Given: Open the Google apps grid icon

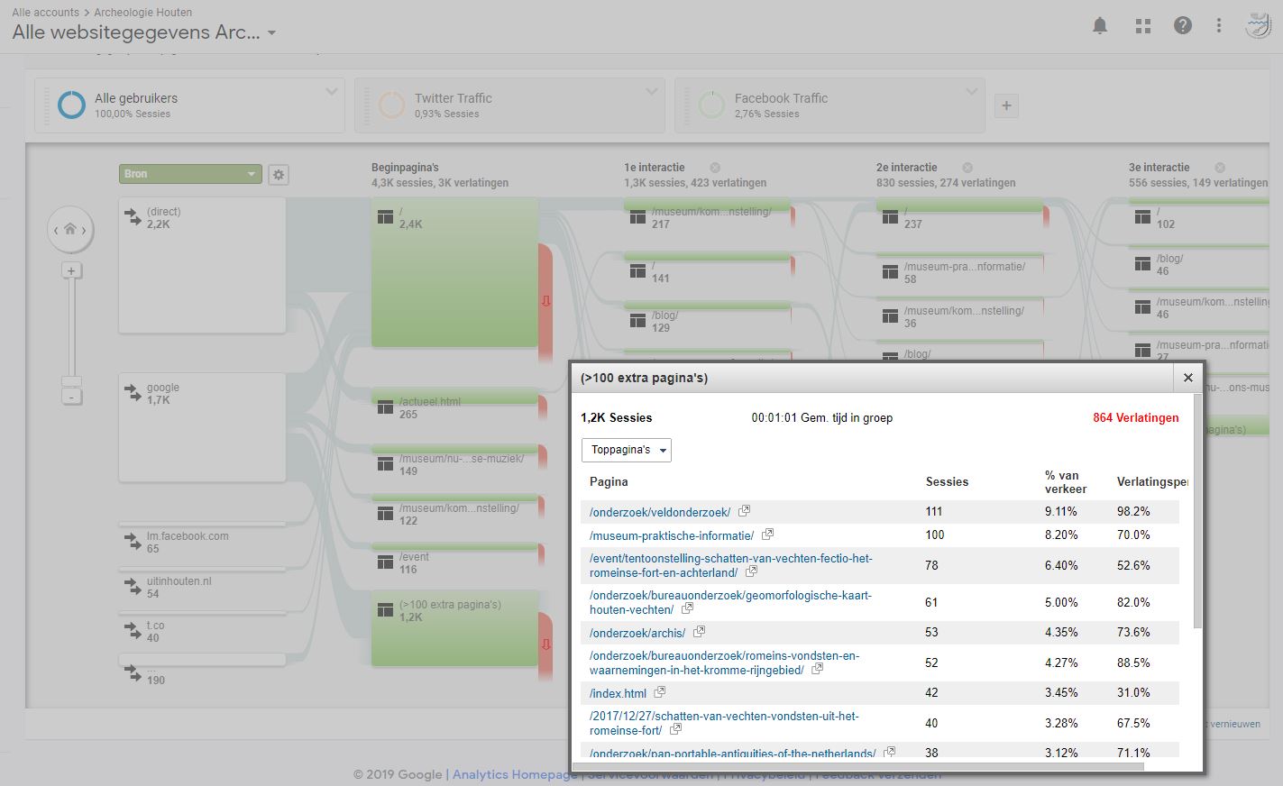Looking at the screenshot, I should 1143,26.
